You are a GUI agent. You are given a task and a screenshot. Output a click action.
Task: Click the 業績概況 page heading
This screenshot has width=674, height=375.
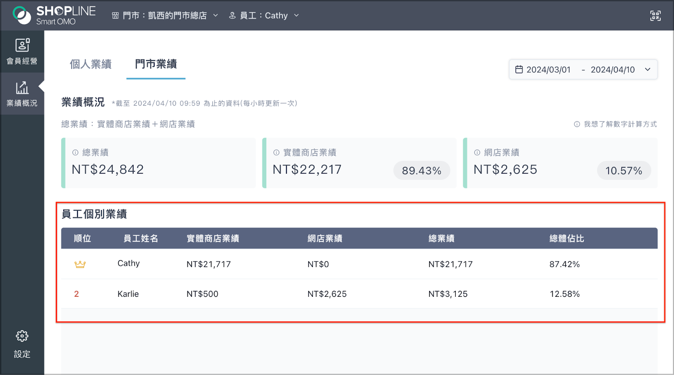[83, 102]
